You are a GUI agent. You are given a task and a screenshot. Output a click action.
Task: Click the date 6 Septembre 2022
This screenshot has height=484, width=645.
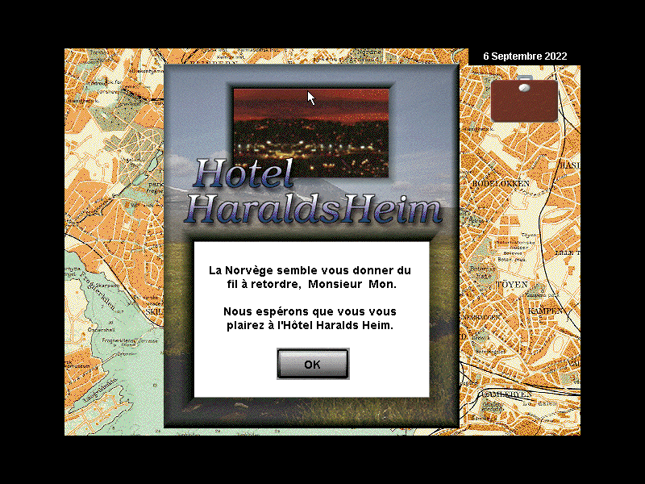pos(525,56)
